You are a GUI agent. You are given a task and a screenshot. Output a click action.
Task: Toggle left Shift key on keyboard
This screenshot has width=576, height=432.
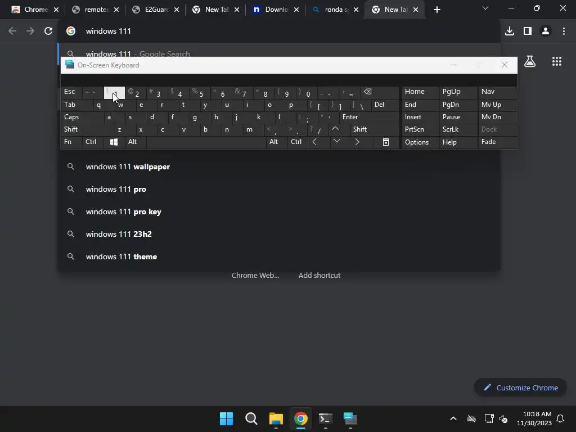coord(87,129)
